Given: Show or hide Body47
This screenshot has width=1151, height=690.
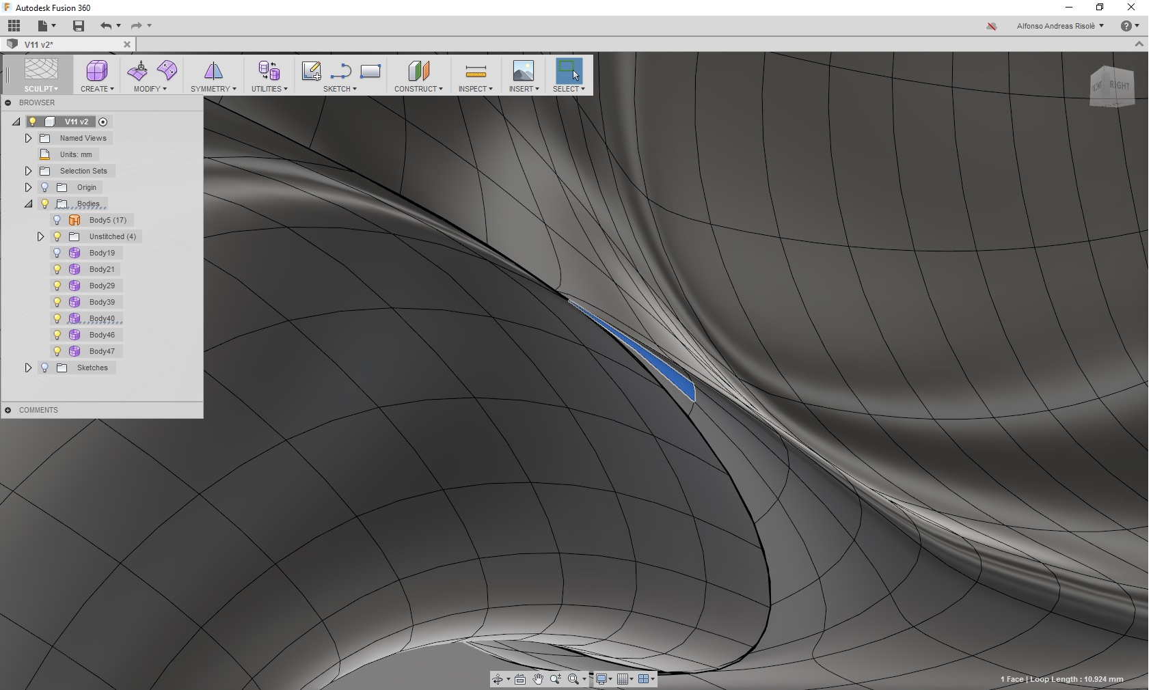Looking at the screenshot, I should [57, 350].
